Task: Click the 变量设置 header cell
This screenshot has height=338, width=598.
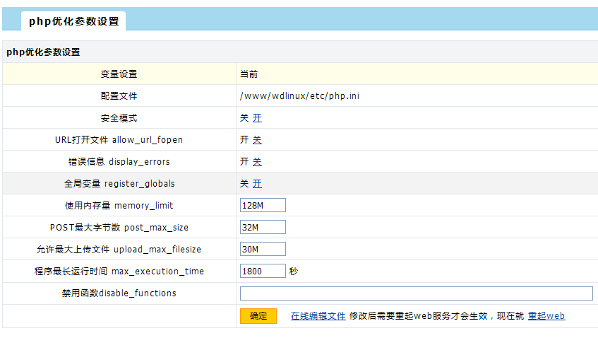Action: 119,74
